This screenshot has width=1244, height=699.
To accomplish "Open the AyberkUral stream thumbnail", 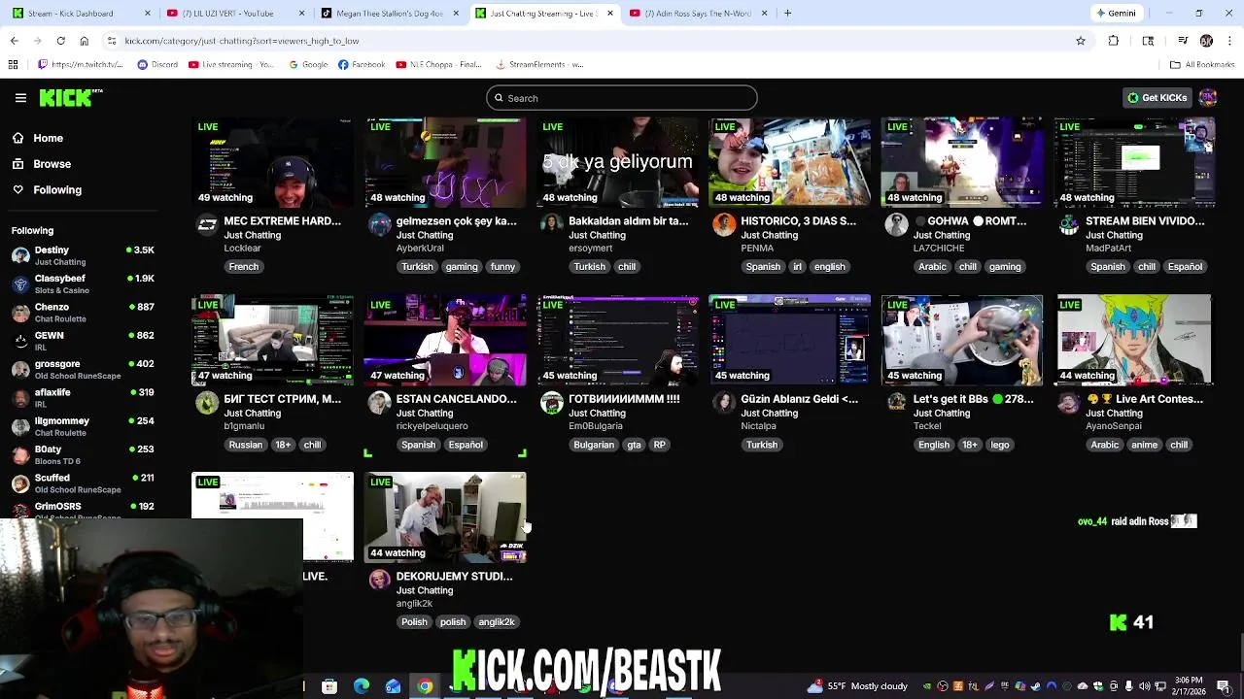I will [x=445, y=162].
